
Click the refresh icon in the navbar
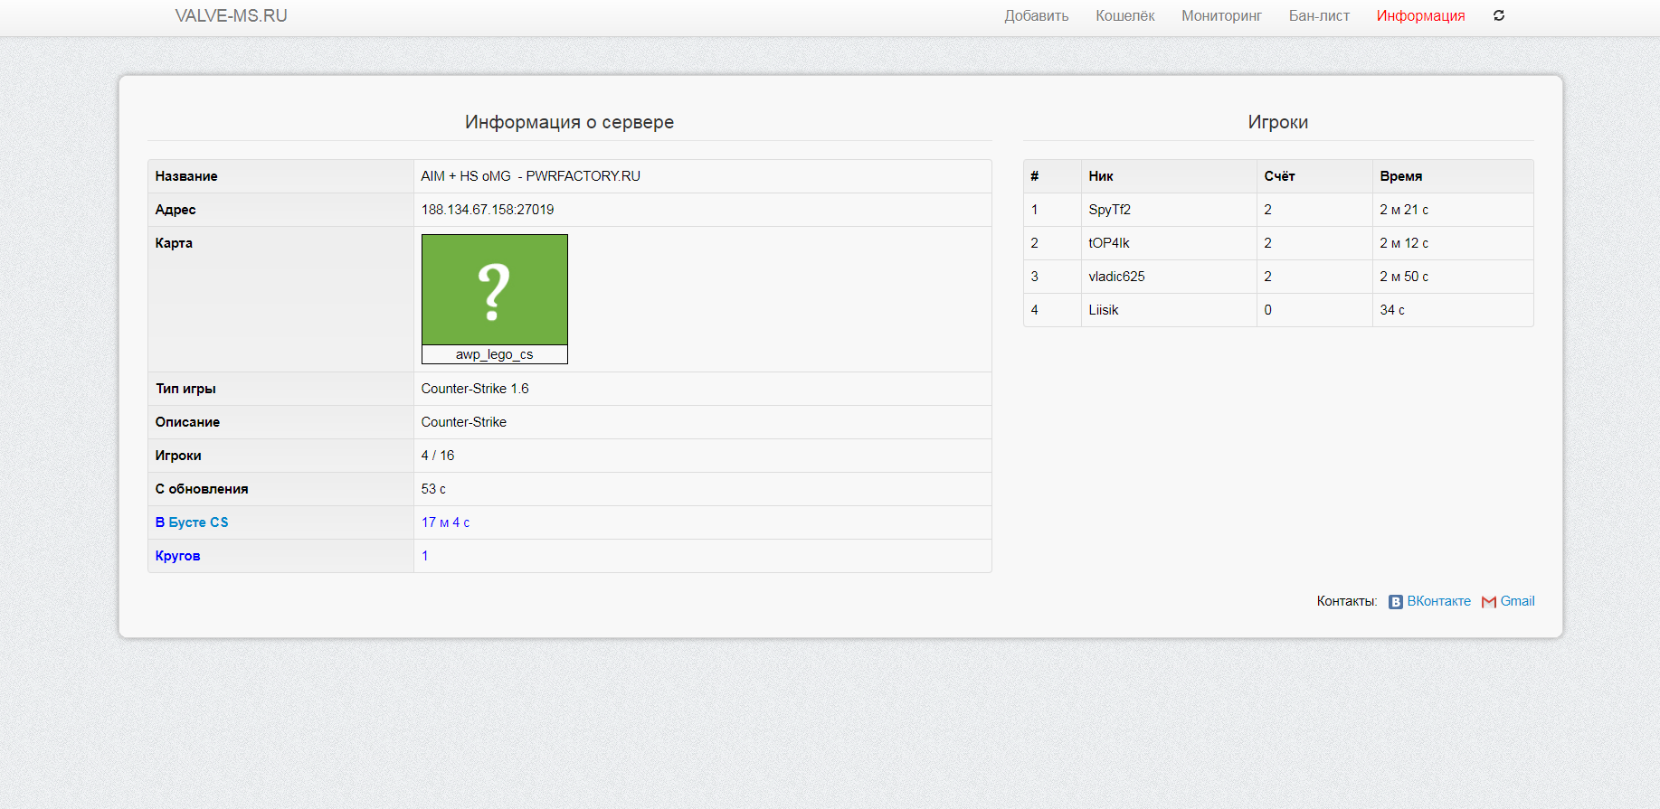click(1498, 15)
